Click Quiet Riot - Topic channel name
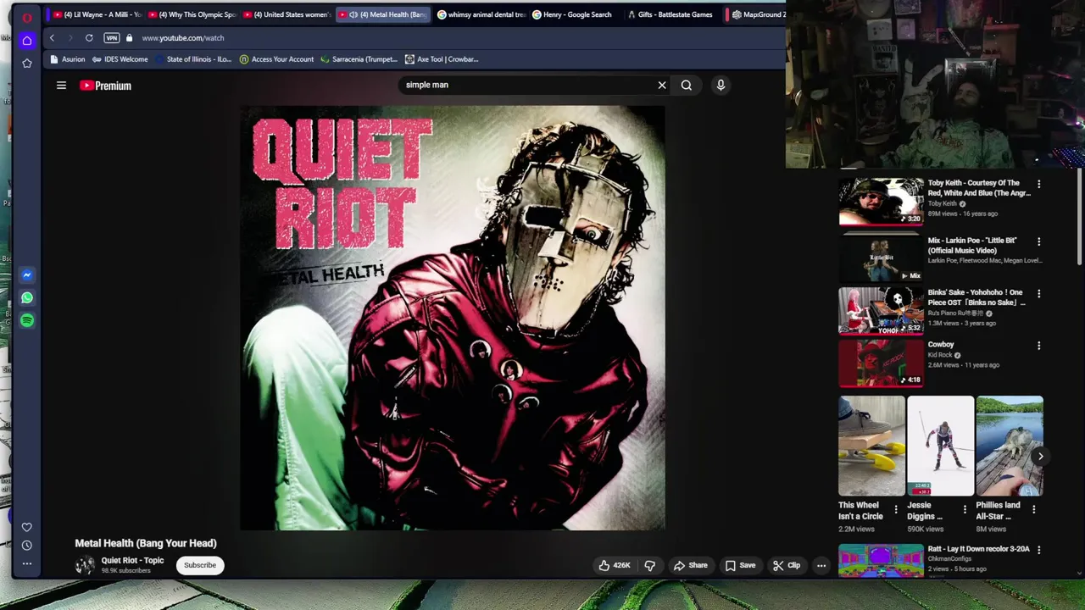The image size is (1085, 610). (132, 561)
